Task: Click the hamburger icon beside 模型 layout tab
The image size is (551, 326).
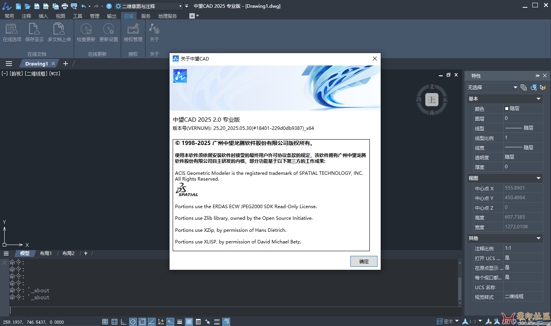Action: coord(6,253)
